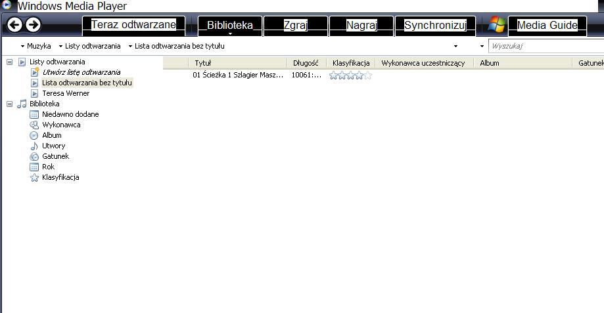Click the Rok calendar icon
Viewport: 604px width, 313px height.
pos(34,167)
